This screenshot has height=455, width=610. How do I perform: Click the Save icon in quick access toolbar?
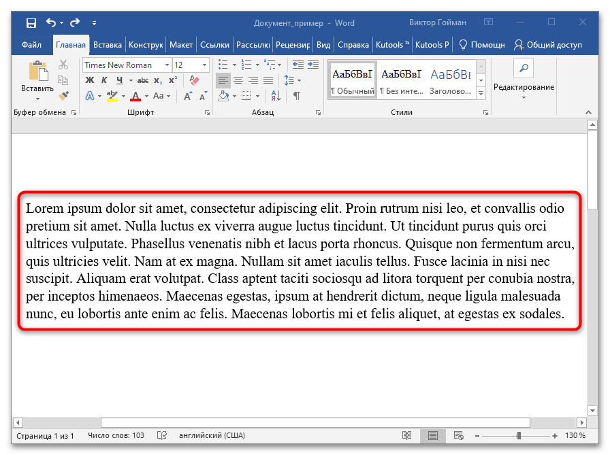click(x=31, y=23)
